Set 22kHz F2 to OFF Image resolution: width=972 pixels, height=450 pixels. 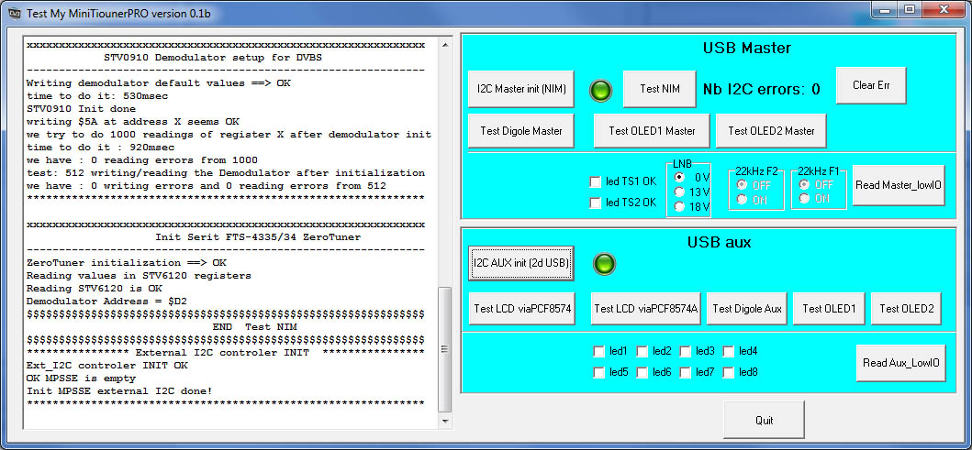[x=742, y=185]
